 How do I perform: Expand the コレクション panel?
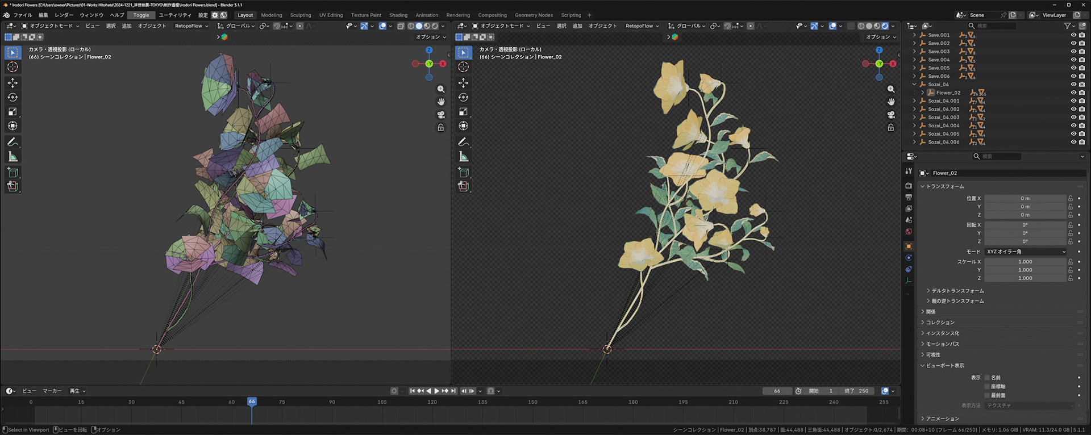[x=940, y=323]
